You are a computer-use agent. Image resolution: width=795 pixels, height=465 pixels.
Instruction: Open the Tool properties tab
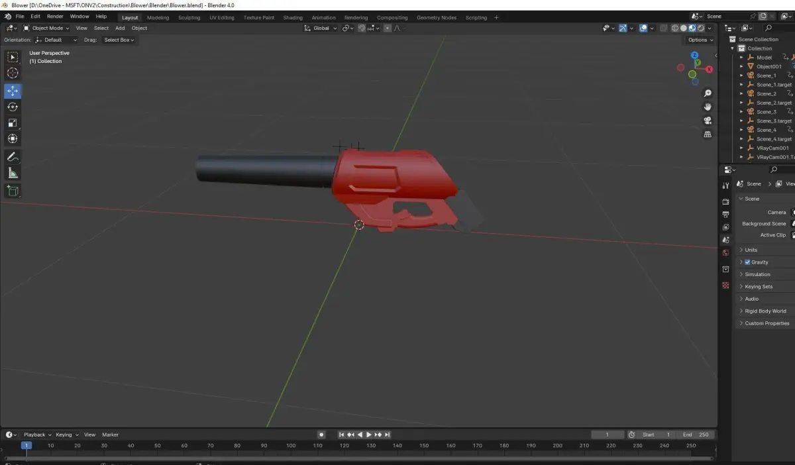725,185
